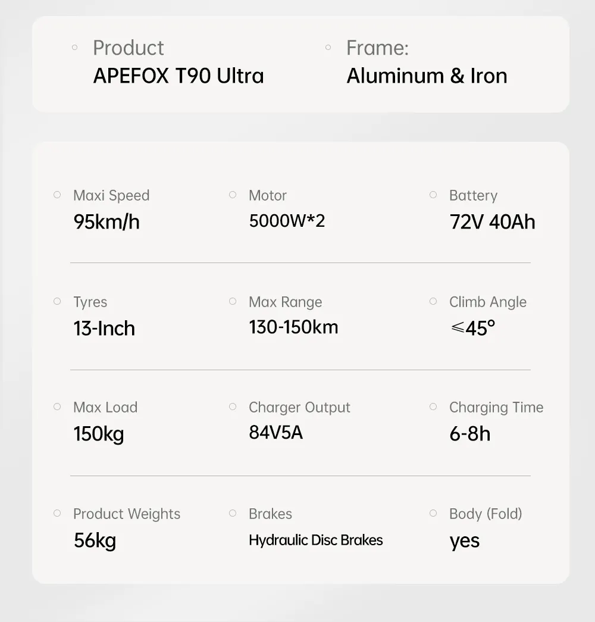Click the Hydraulic Disc Brakes text
The height and width of the screenshot is (622, 595).
click(x=316, y=540)
